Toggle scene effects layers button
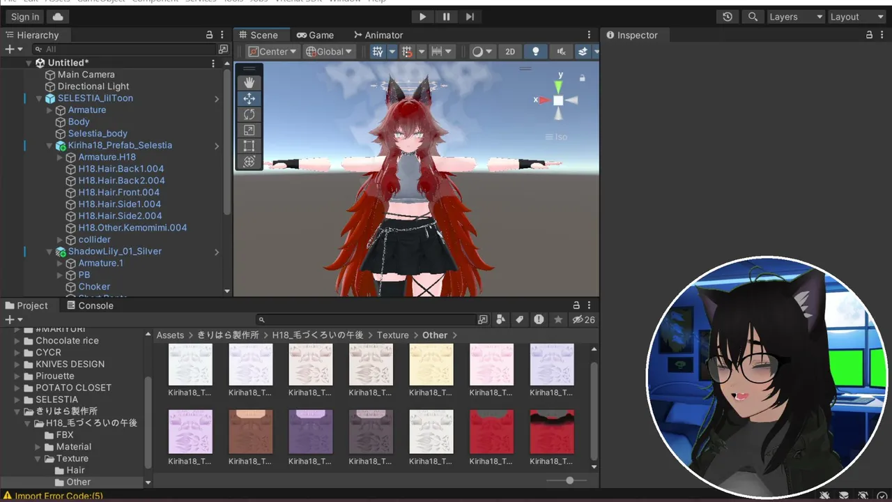This screenshot has height=502, width=892. pyautogui.click(x=583, y=52)
